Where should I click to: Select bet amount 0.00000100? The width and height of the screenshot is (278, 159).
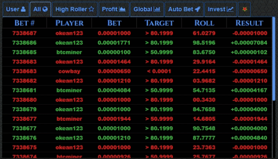[x=114, y=52]
